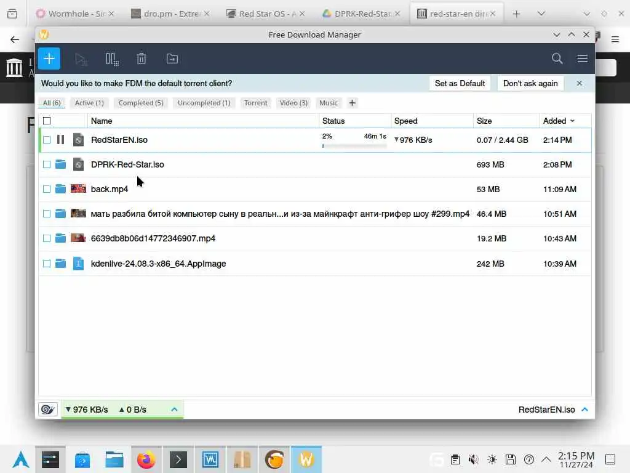This screenshot has width=630, height=473.
Task: Select the All (6) filter tab
Action: [x=52, y=103]
